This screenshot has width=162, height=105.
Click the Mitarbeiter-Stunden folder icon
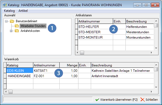[17, 26]
